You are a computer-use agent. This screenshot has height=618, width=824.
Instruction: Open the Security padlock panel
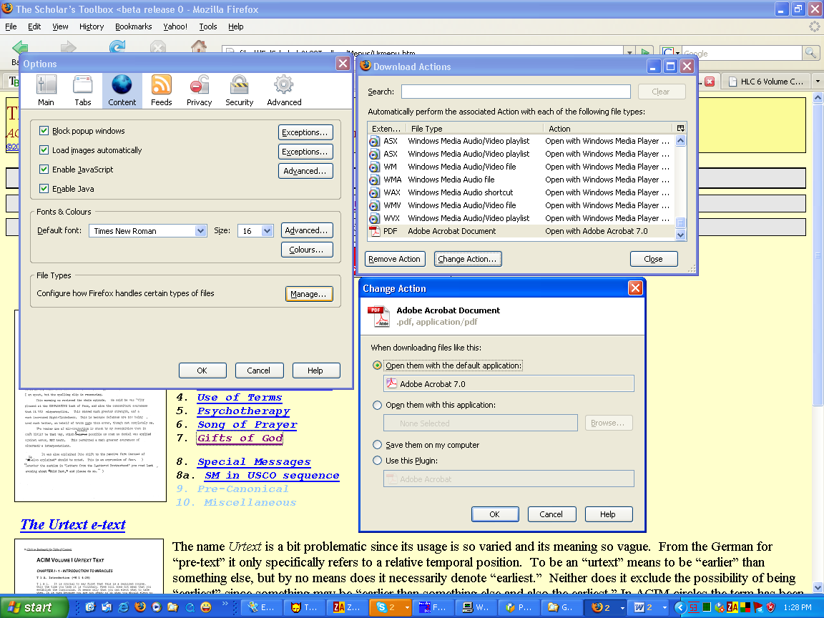239,91
